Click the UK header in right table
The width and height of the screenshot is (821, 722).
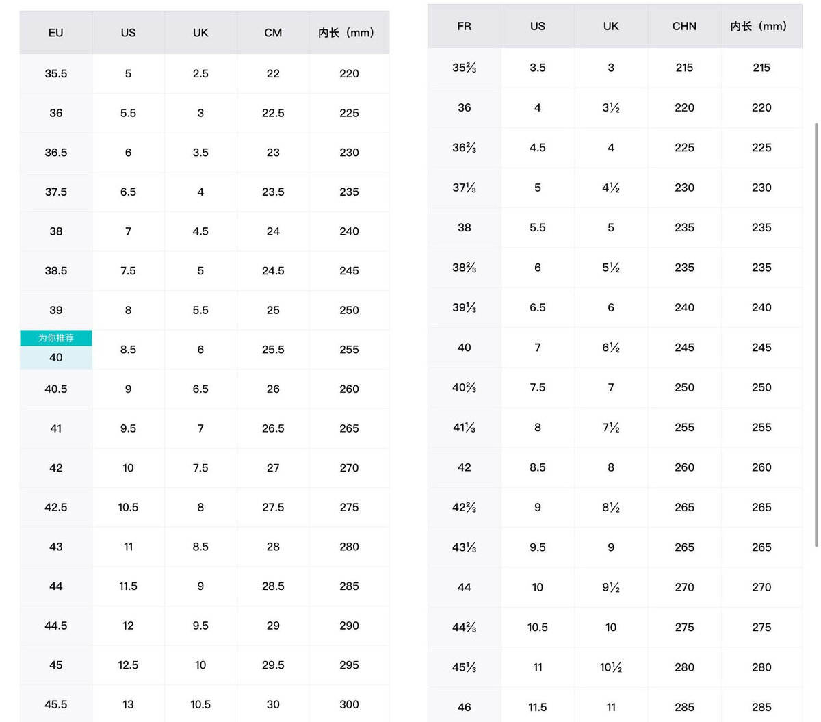click(x=611, y=26)
